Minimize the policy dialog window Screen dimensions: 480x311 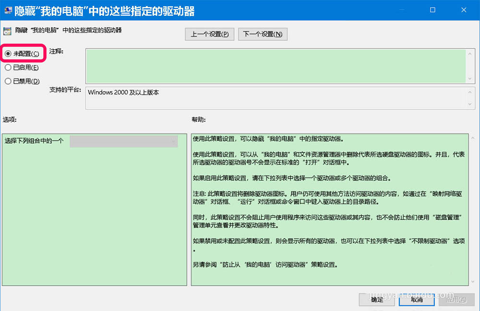[x=402, y=10]
